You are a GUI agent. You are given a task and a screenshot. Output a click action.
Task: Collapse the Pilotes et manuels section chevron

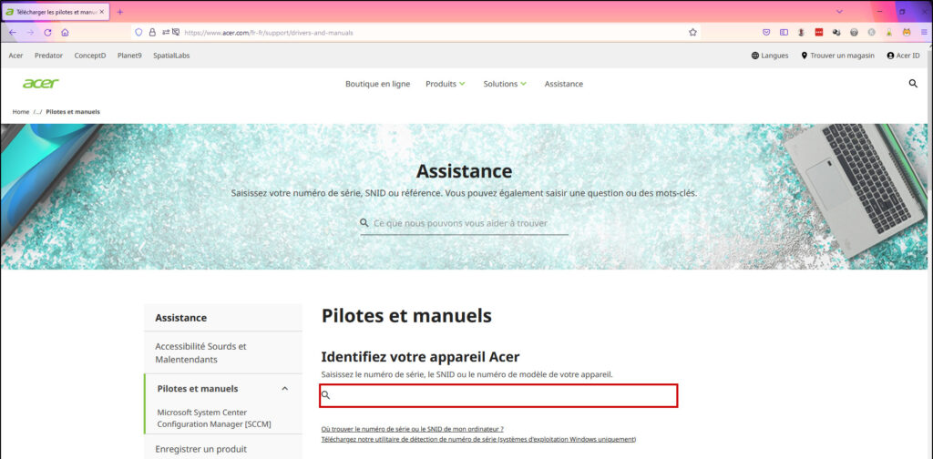click(x=284, y=388)
